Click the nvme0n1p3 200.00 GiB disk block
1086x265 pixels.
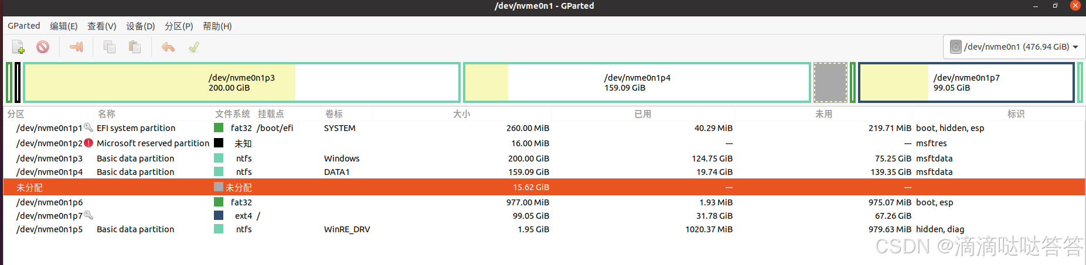pyautogui.click(x=241, y=82)
